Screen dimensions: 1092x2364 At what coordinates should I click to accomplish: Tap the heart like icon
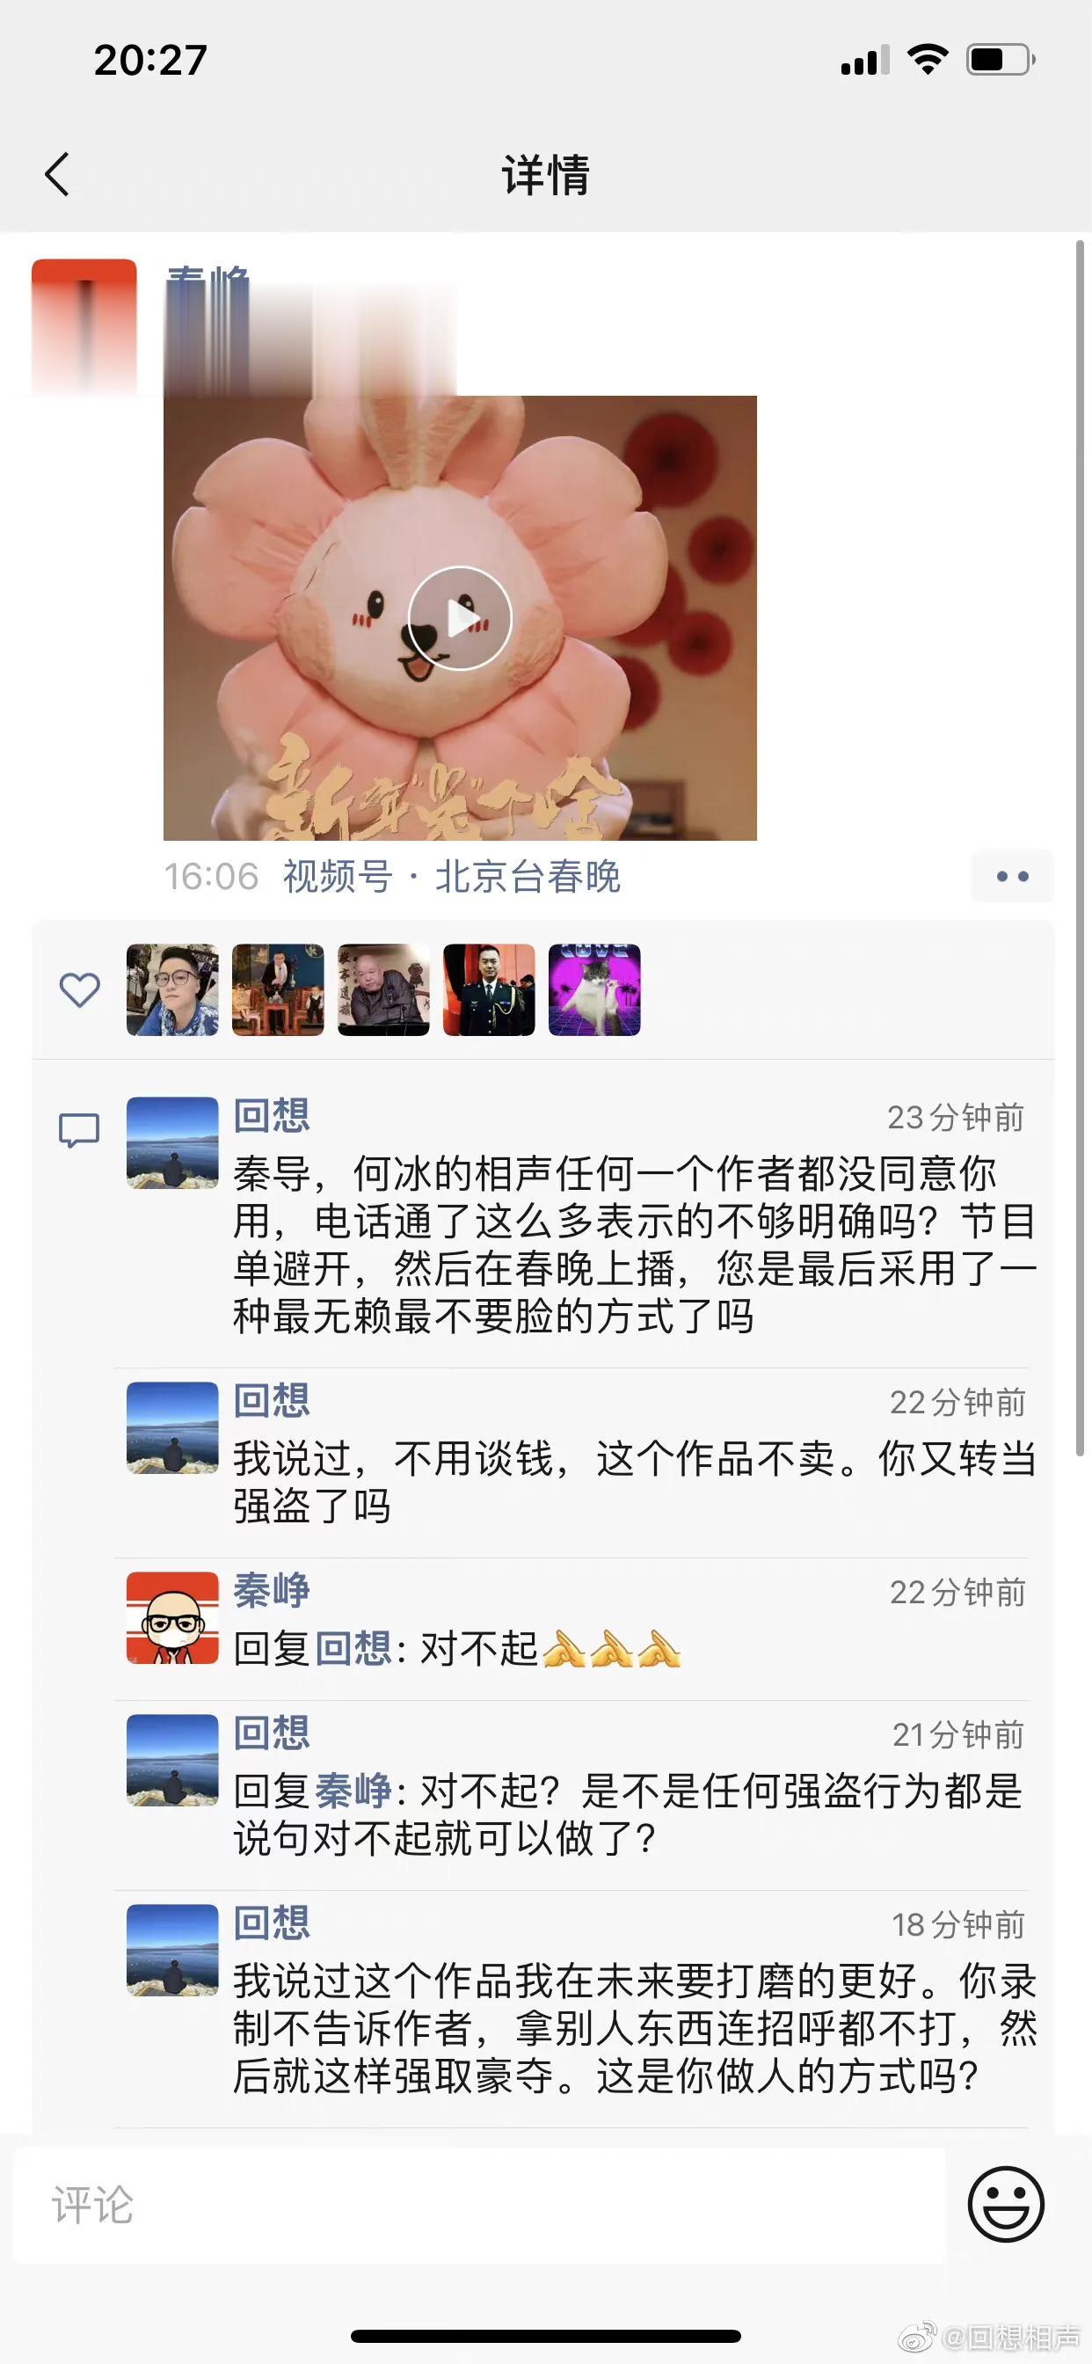[x=80, y=989]
